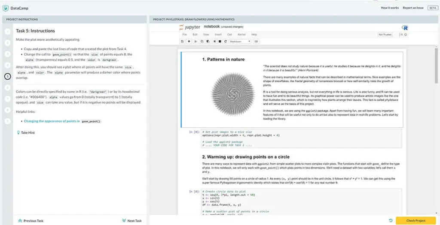440x225 pixels.
Task: Click the DataCamp shield logo icon
Action: pos(5,8)
